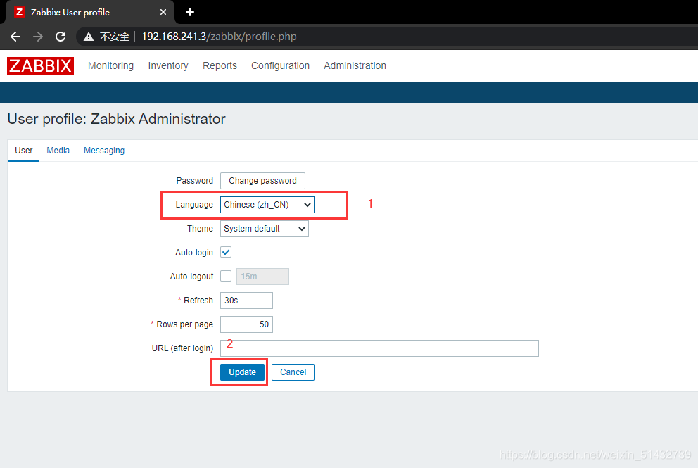Toggle the Auto-login checkbox
Viewport: 698px width, 468px height.
(226, 253)
